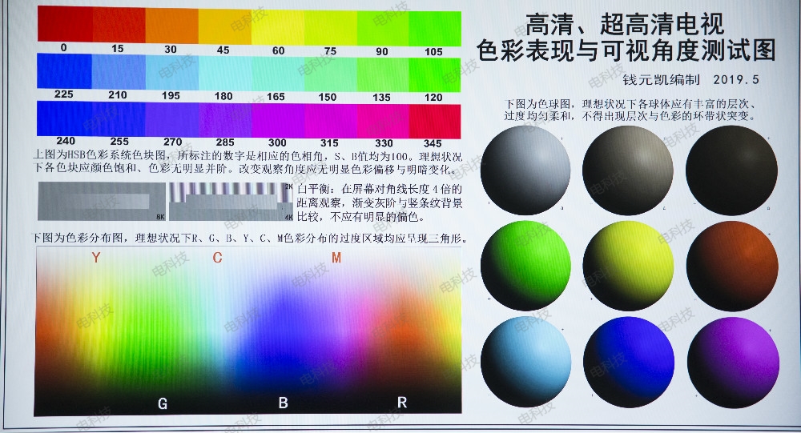Click the magenta hue block labeled 300
This screenshot has width=801, height=433.
click(277, 120)
